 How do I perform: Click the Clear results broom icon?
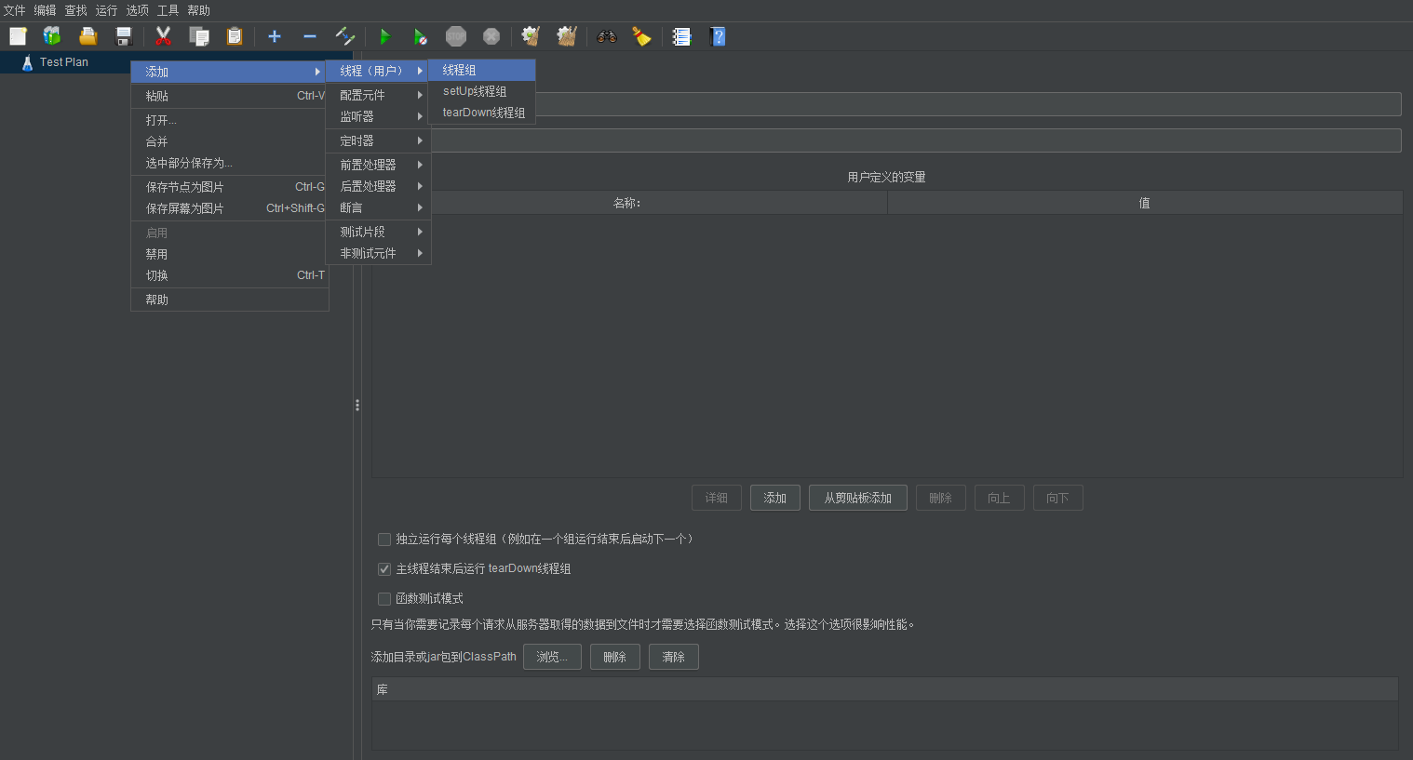532,36
